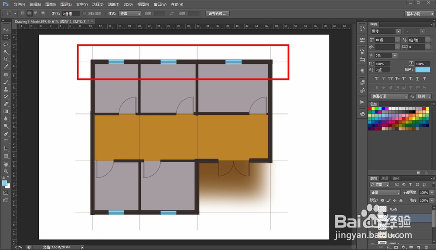This screenshot has height=250, width=436.
Task: Select the Blur tool
Action: point(6,119)
